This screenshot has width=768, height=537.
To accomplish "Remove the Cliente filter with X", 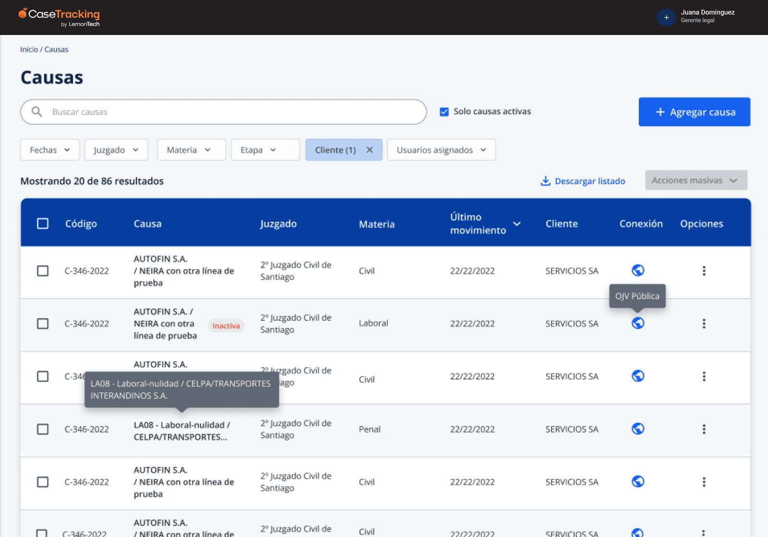I will click(x=370, y=150).
